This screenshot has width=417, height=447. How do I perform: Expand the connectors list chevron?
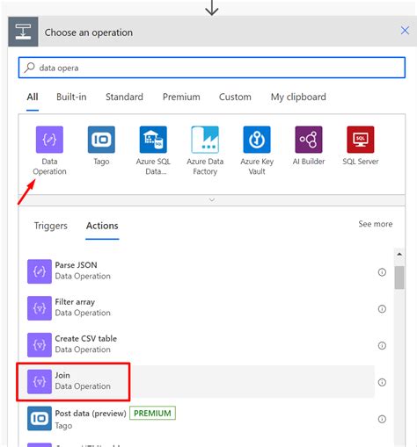[212, 200]
